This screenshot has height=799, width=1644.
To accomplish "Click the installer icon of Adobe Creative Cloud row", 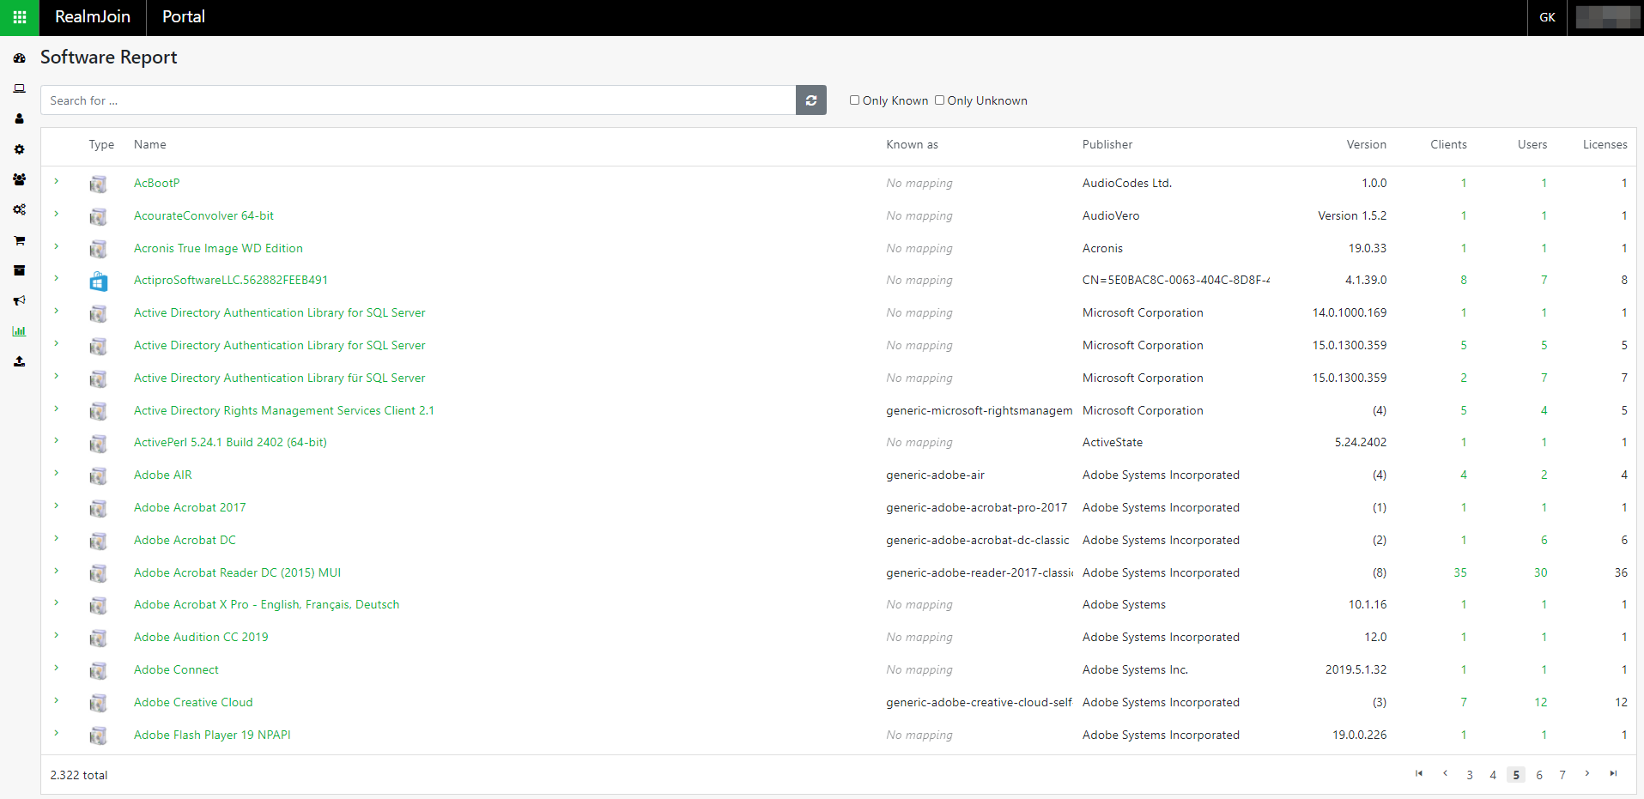I will click(x=99, y=703).
